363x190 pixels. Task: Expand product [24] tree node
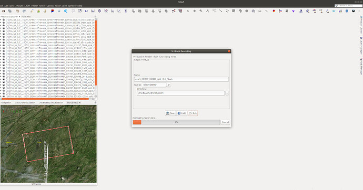click(1, 85)
